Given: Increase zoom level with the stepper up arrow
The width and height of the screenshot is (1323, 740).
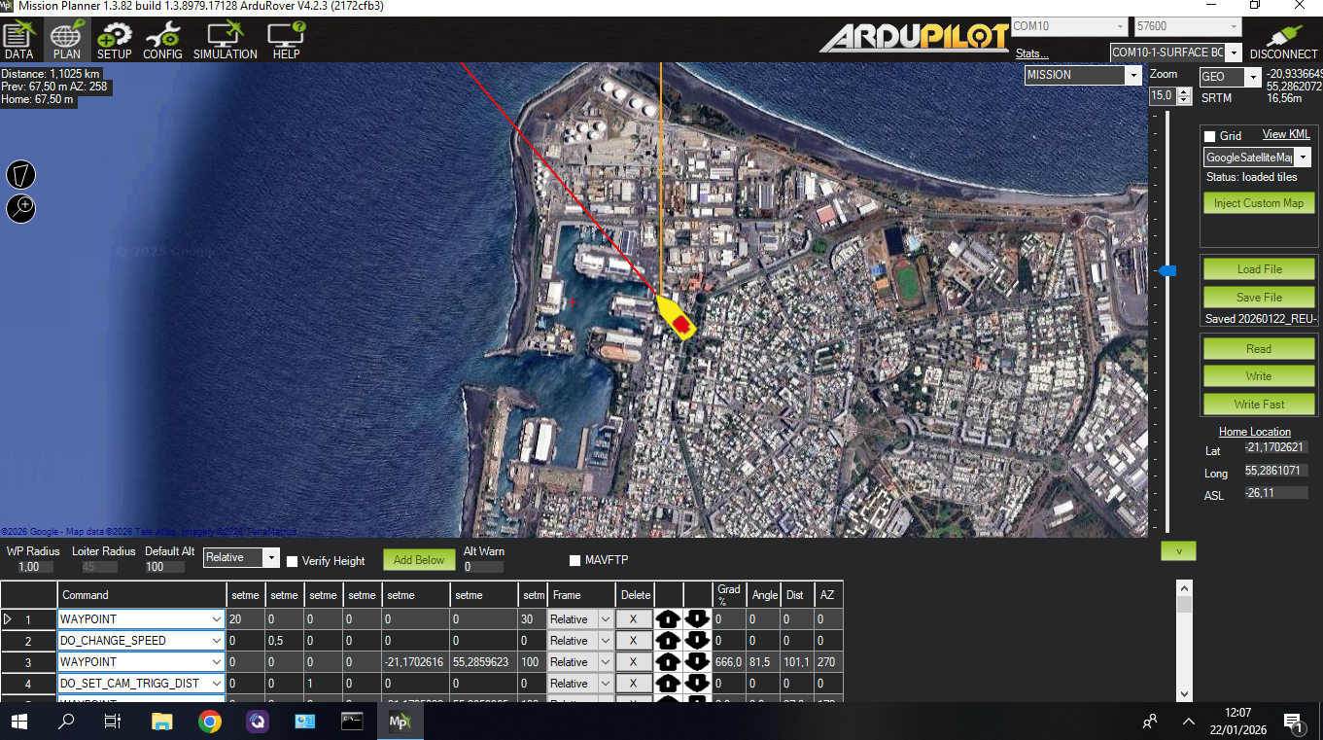Looking at the screenshot, I should [x=1183, y=90].
